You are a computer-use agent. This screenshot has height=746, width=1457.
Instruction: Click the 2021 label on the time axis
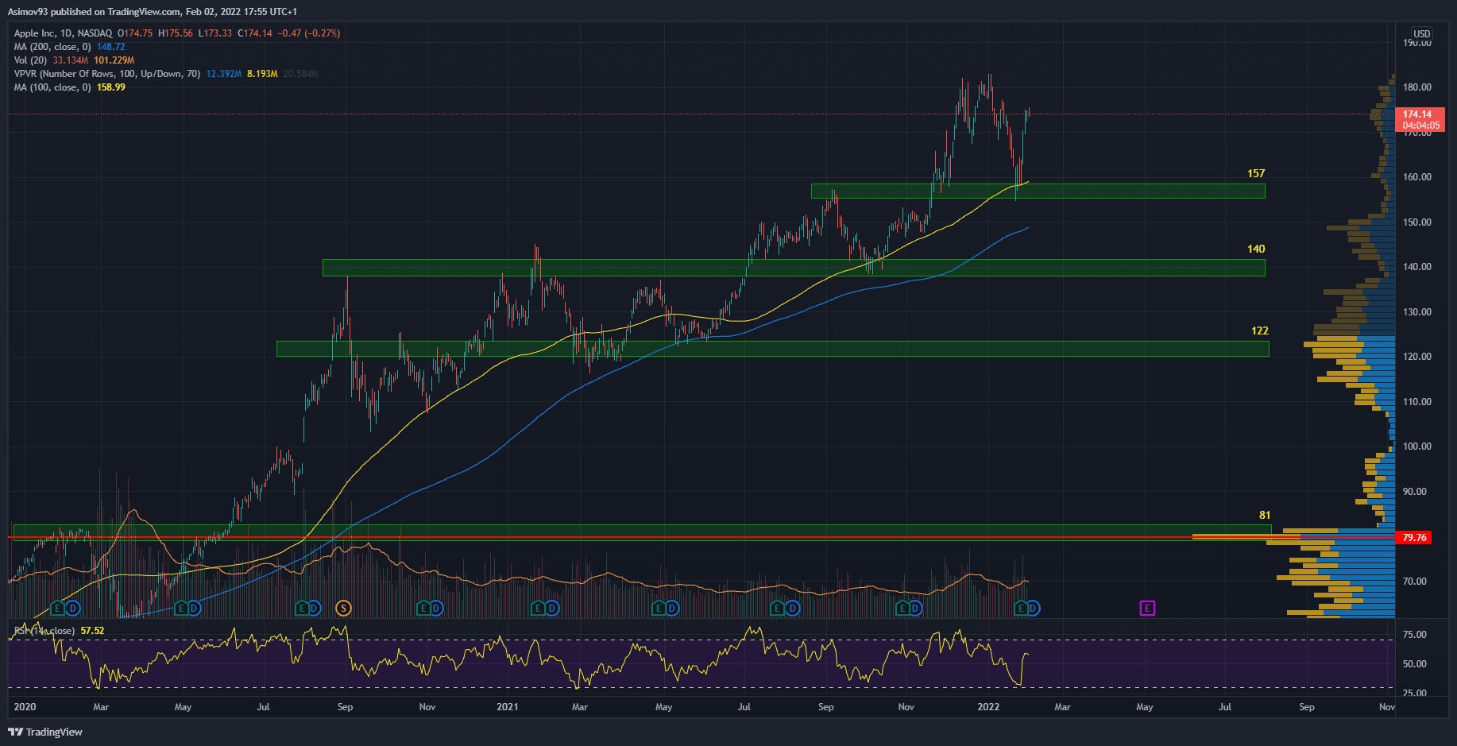pyautogui.click(x=507, y=707)
